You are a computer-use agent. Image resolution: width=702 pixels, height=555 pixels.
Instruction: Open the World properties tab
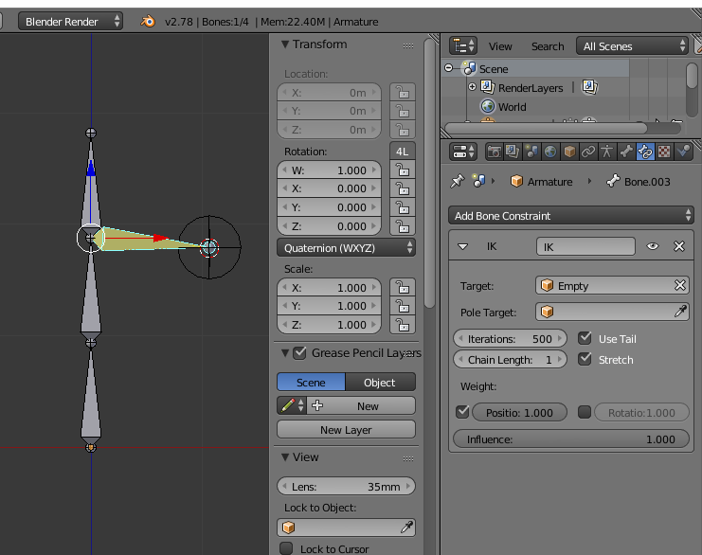(550, 152)
